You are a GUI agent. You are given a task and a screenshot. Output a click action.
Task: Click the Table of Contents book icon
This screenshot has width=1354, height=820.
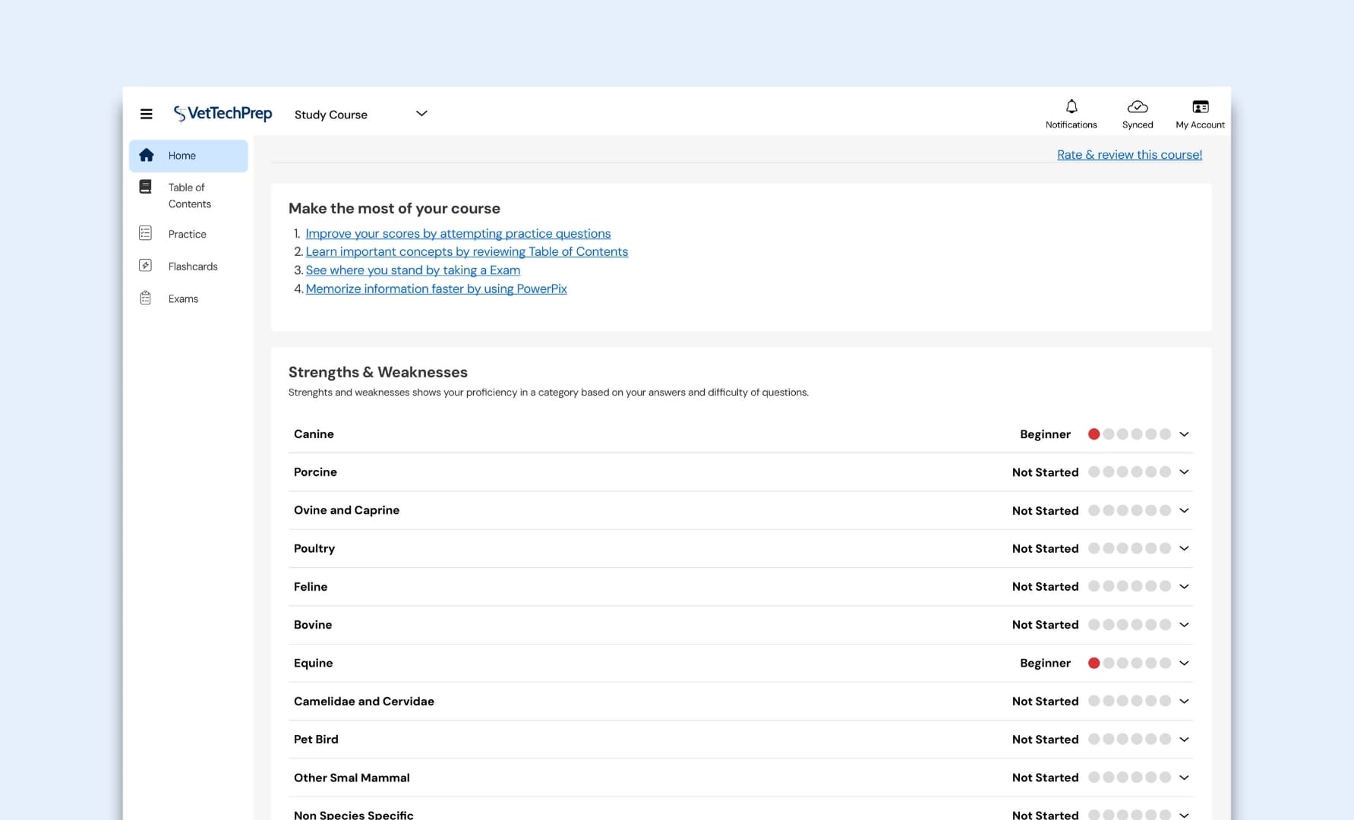(x=146, y=187)
